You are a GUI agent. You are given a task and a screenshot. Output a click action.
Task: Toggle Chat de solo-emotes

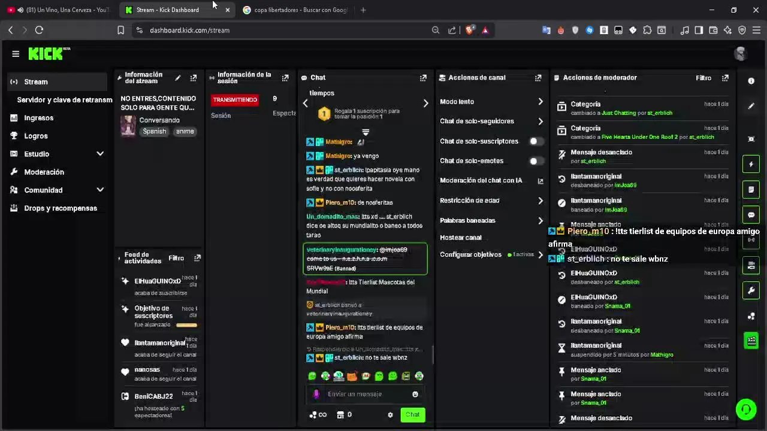pyautogui.click(x=536, y=161)
